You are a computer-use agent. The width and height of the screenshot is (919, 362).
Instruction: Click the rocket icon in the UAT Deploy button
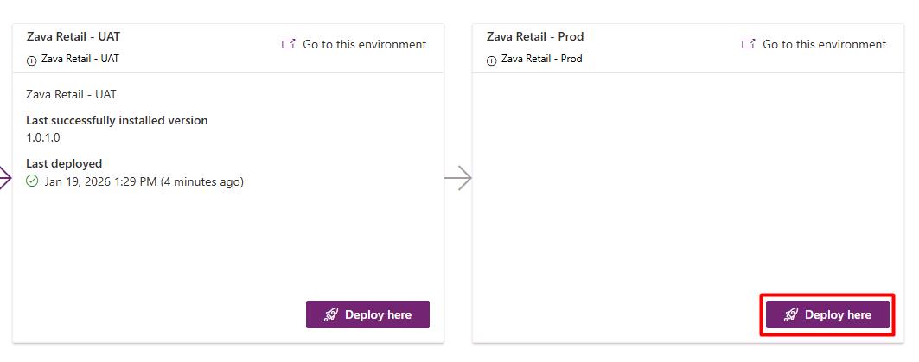click(331, 314)
